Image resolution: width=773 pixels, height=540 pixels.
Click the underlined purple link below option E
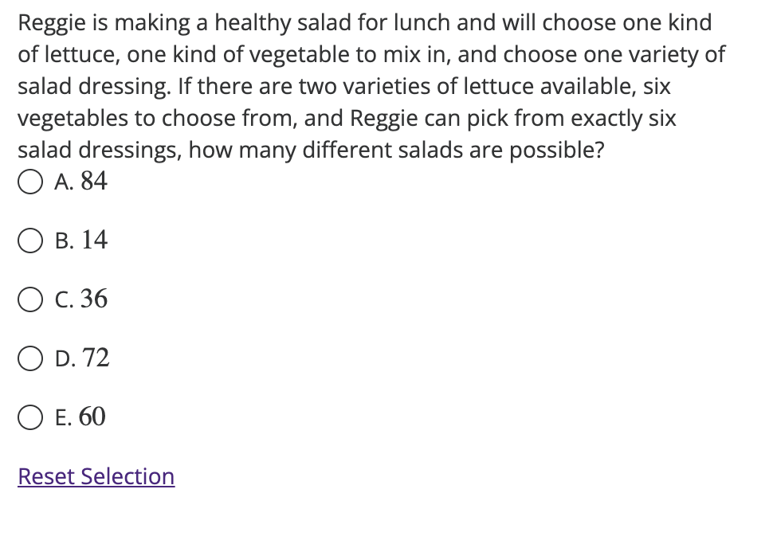click(96, 476)
